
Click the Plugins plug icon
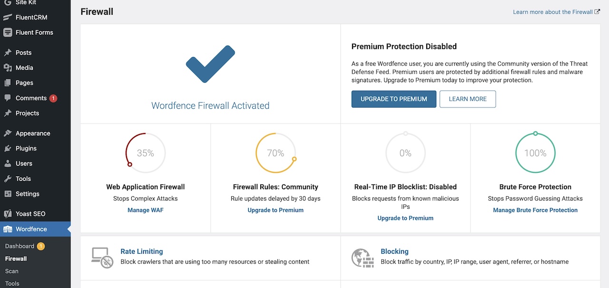pyautogui.click(x=8, y=148)
